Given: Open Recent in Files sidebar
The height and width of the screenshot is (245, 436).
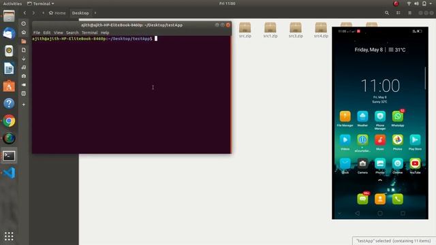Looking at the screenshot, I should (x=24, y=24).
